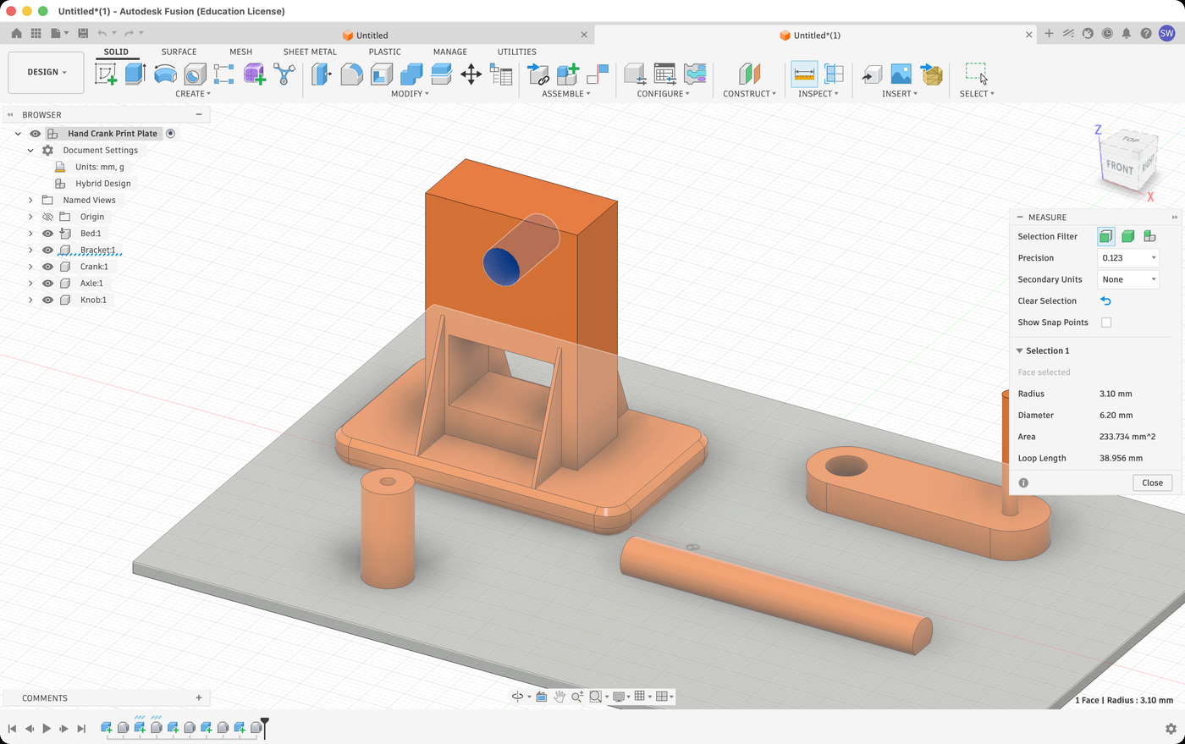Jump to the timeline end
The image size is (1185, 744).
81,729
